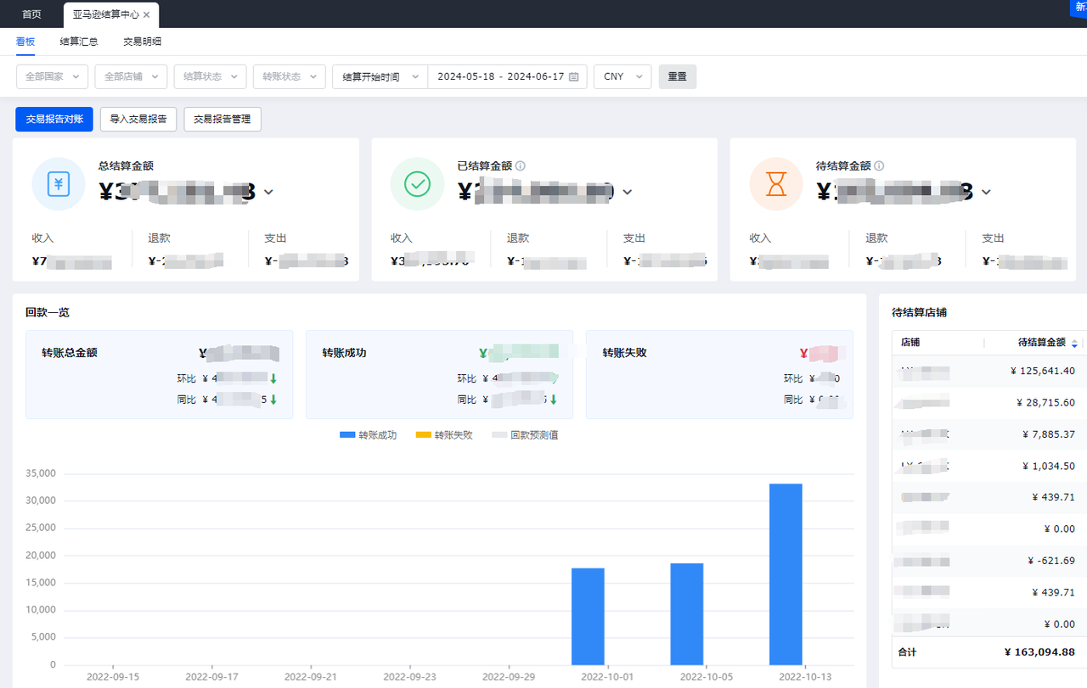Viewport: 1087px width, 688px height.
Task: Click the info icon next to 待结算金额
Action: point(880,166)
